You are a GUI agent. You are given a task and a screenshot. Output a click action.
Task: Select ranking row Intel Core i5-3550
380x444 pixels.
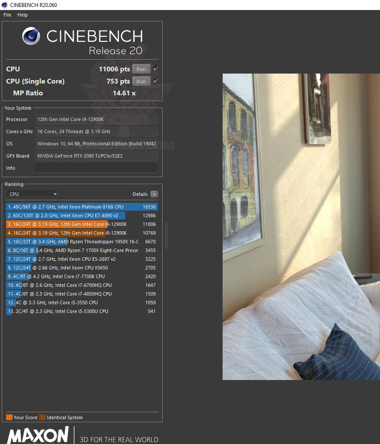click(82, 303)
